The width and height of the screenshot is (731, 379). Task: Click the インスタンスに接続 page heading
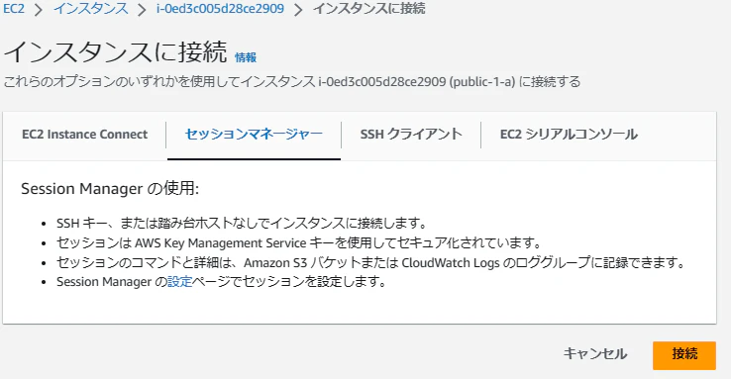[116, 51]
